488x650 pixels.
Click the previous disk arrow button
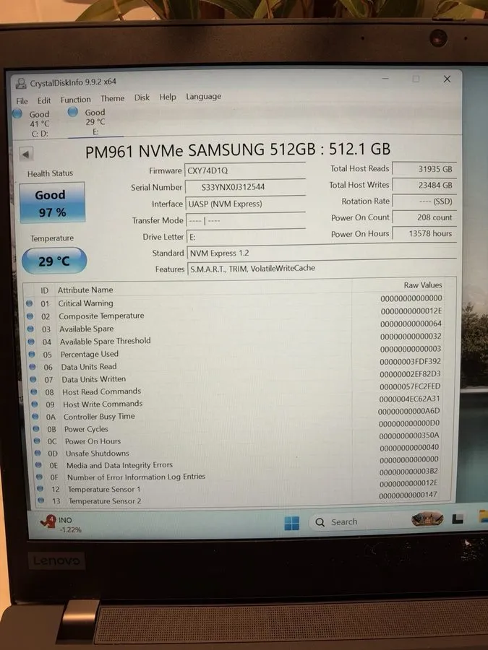pos(26,155)
